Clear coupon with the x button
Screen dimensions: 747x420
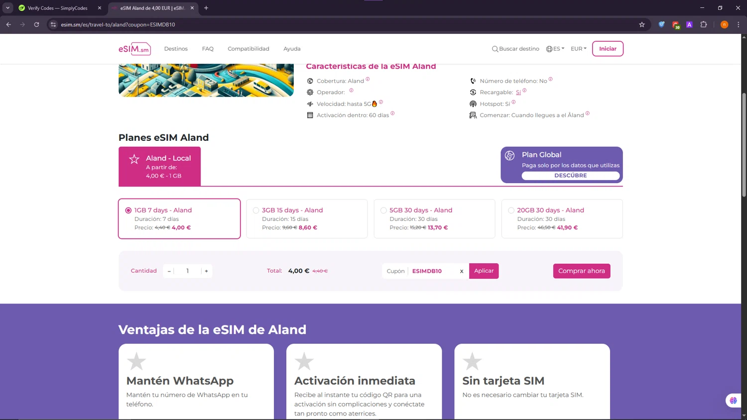pyautogui.click(x=462, y=271)
